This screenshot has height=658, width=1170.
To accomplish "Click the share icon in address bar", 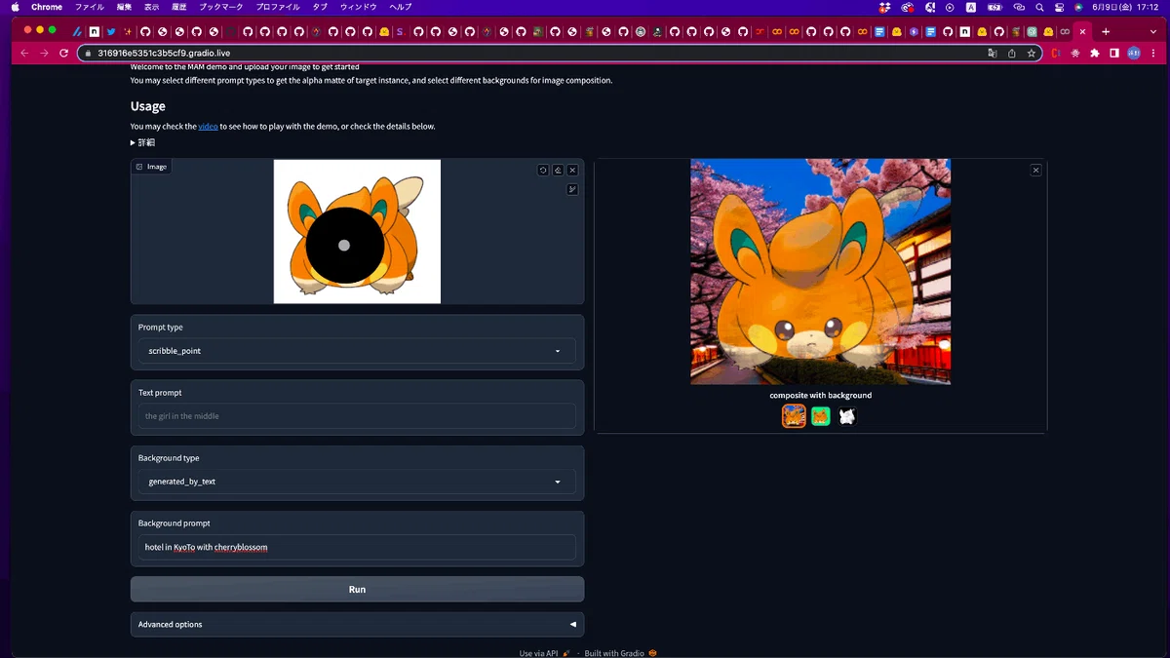I will pyautogui.click(x=1011, y=53).
